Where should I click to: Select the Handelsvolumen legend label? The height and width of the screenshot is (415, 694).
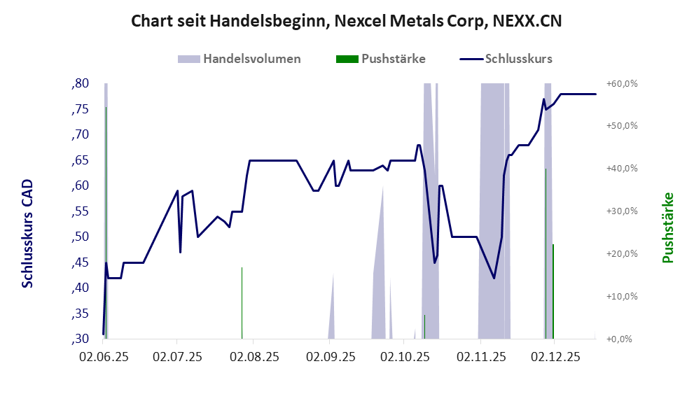[252, 59]
